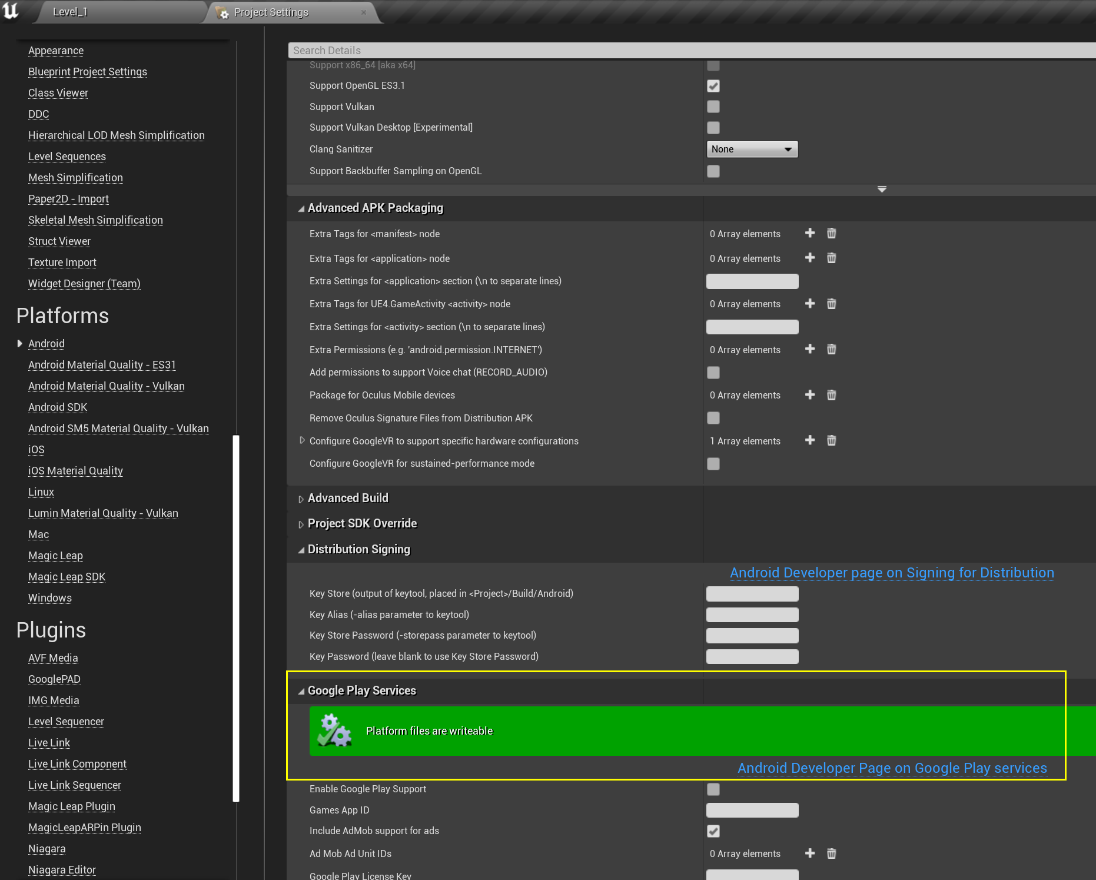Click the Platform files writeable gear icon

pyautogui.click(x=334, y=730)
